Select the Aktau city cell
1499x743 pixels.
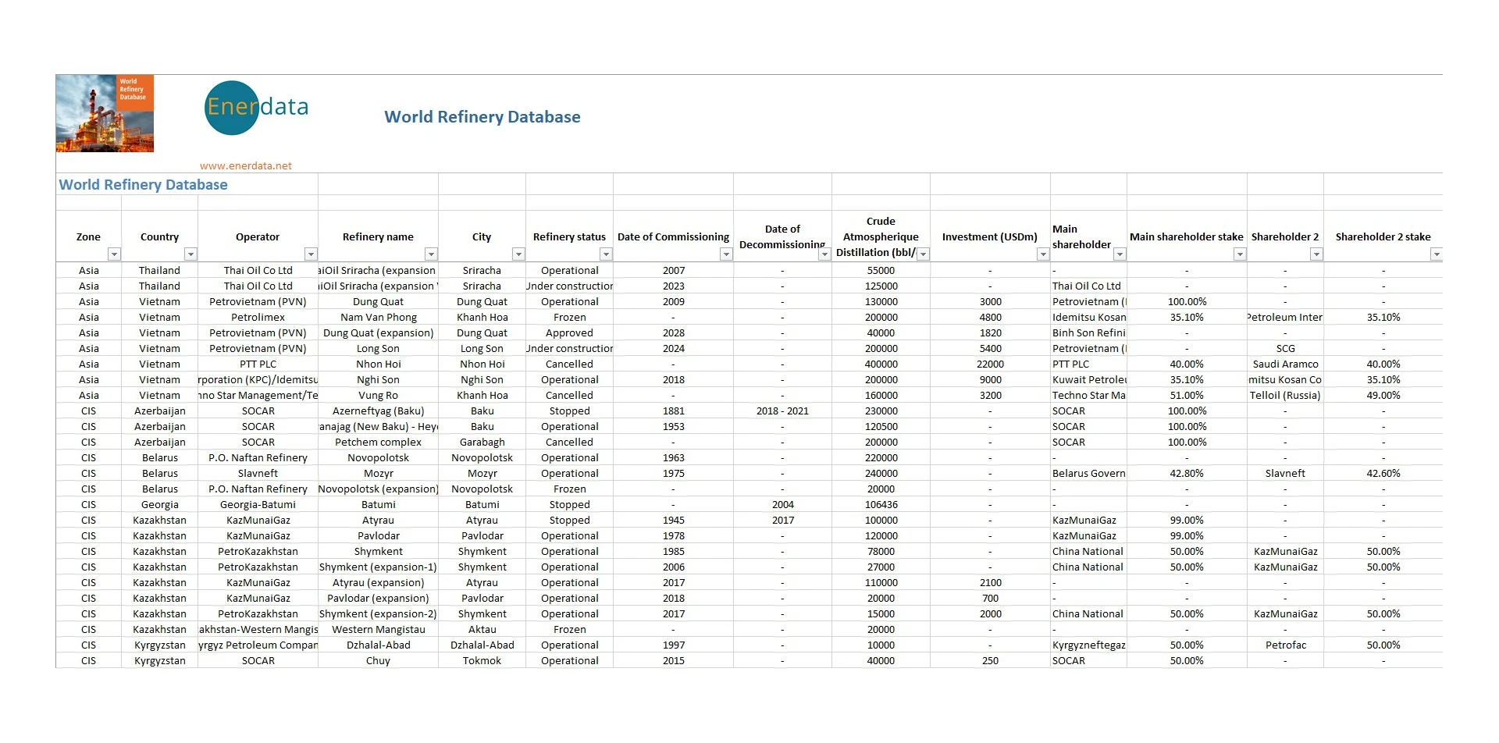(x=482, y=629)
